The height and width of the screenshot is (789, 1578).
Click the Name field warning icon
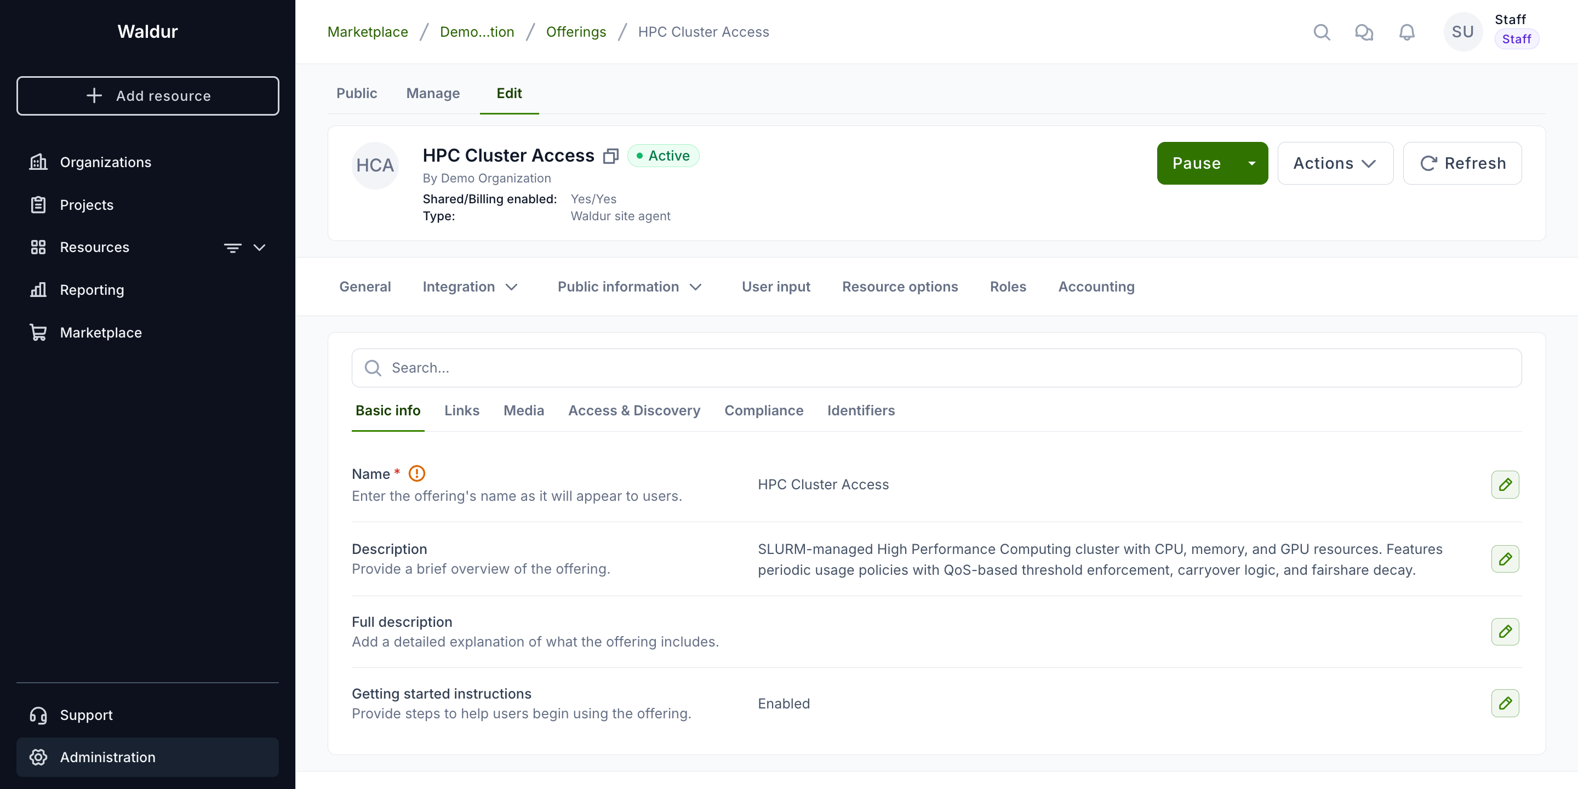[416, 473]
